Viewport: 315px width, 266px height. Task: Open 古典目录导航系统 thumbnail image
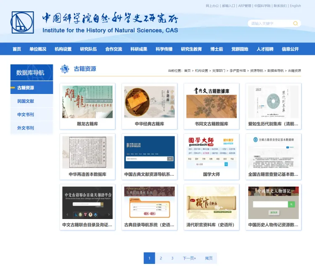[x=150, y=203]
